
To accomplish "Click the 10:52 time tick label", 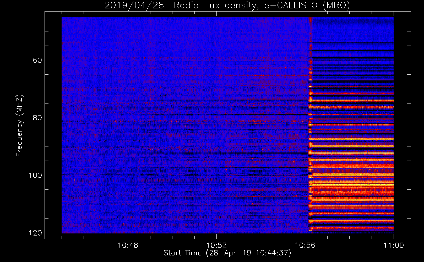I will coord(216,245).
